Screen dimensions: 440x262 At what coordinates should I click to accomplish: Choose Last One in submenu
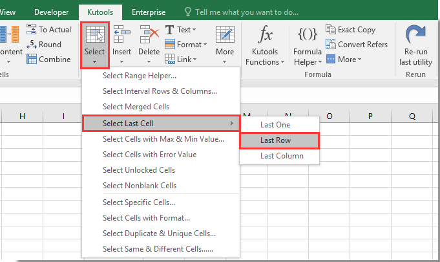[x=279, y=125]
